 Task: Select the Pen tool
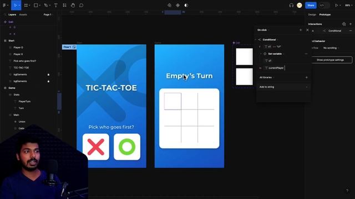point(46,5)
